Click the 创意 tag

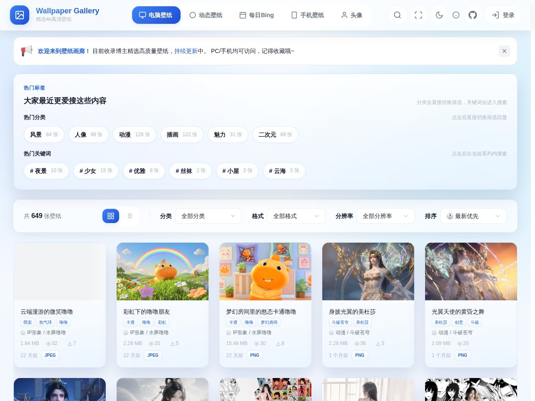[x=459, y=322]
